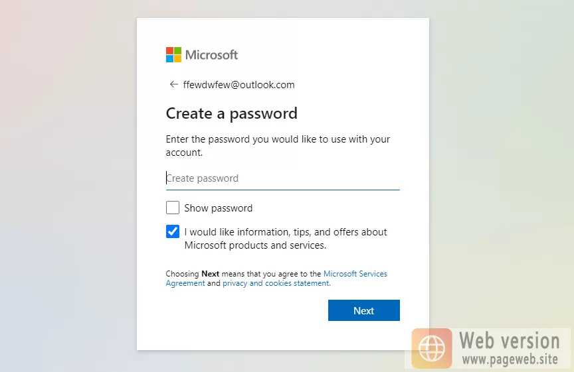Click the Create a password heading

(x=231, y=113)
